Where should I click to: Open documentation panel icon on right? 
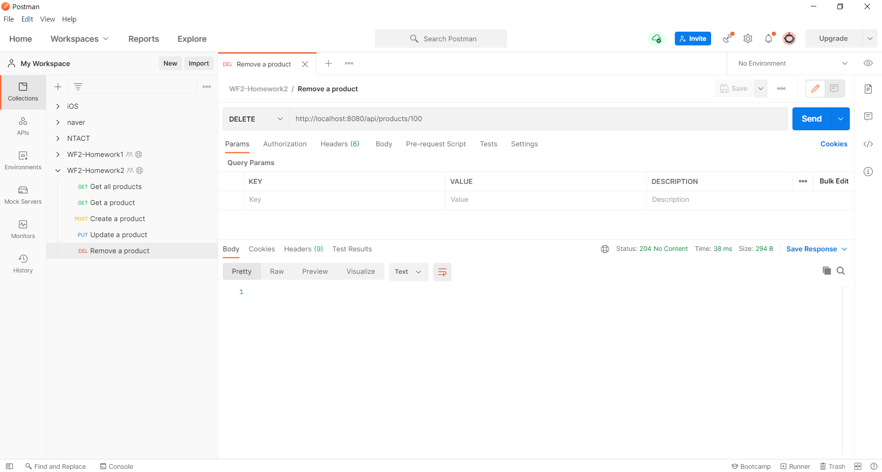868,89
